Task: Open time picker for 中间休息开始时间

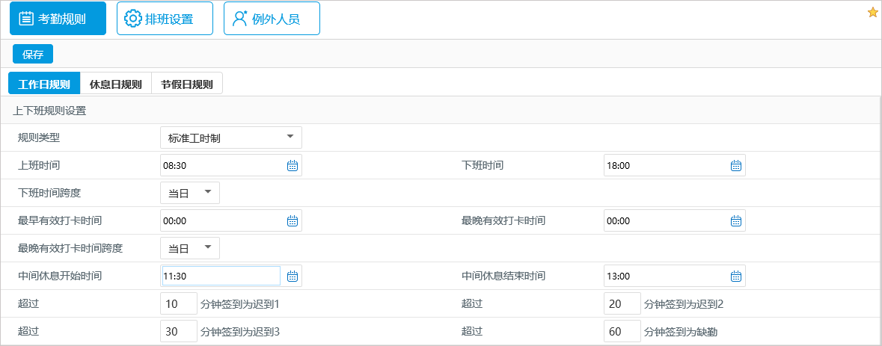Action: [x=293, y=277]
